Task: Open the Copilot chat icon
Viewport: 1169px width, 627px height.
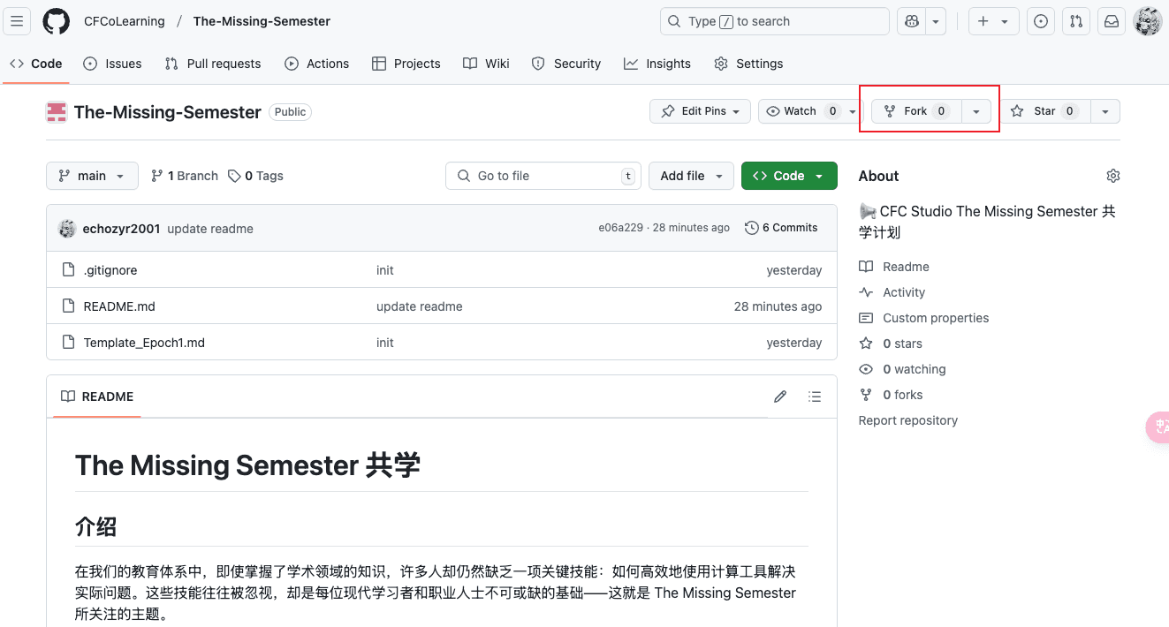Action: tap(912, 21)
